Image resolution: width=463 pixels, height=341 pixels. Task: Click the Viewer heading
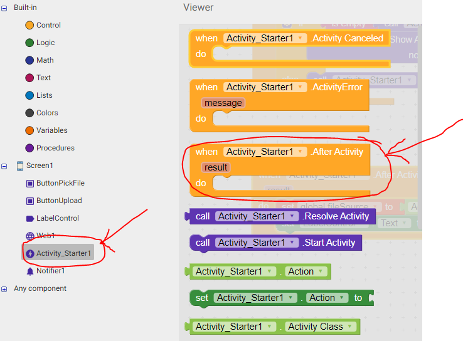tap(198, 8)
